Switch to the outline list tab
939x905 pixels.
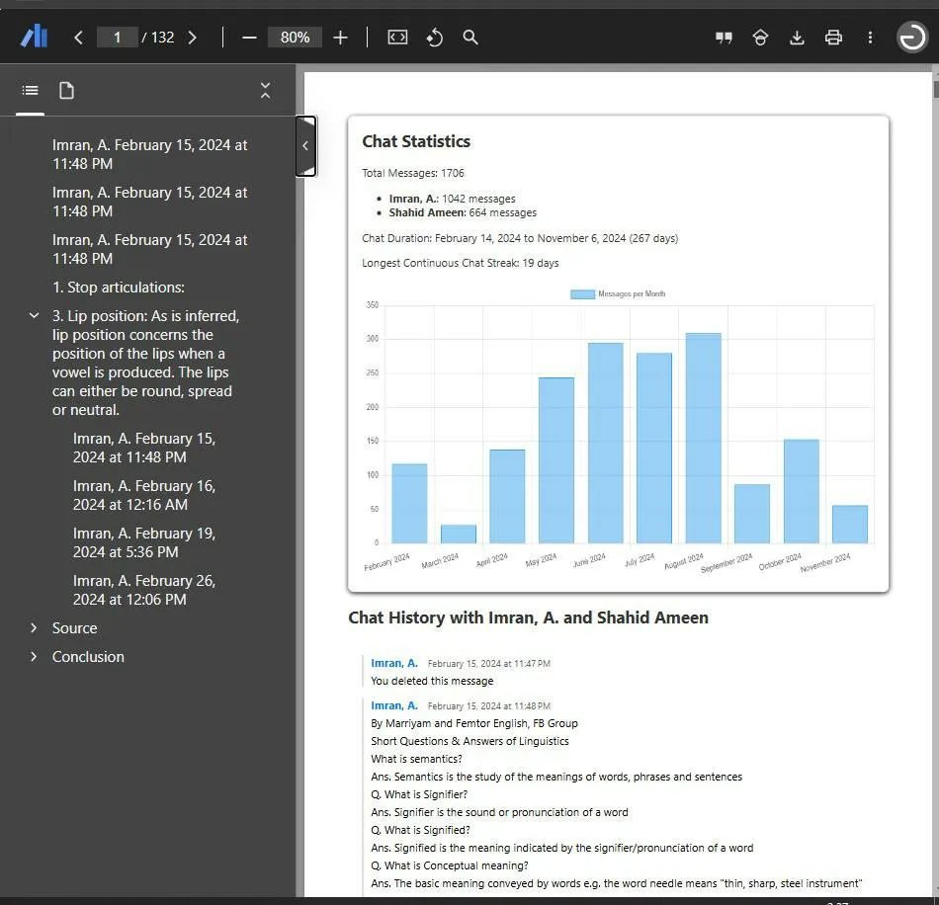[31, 91]
